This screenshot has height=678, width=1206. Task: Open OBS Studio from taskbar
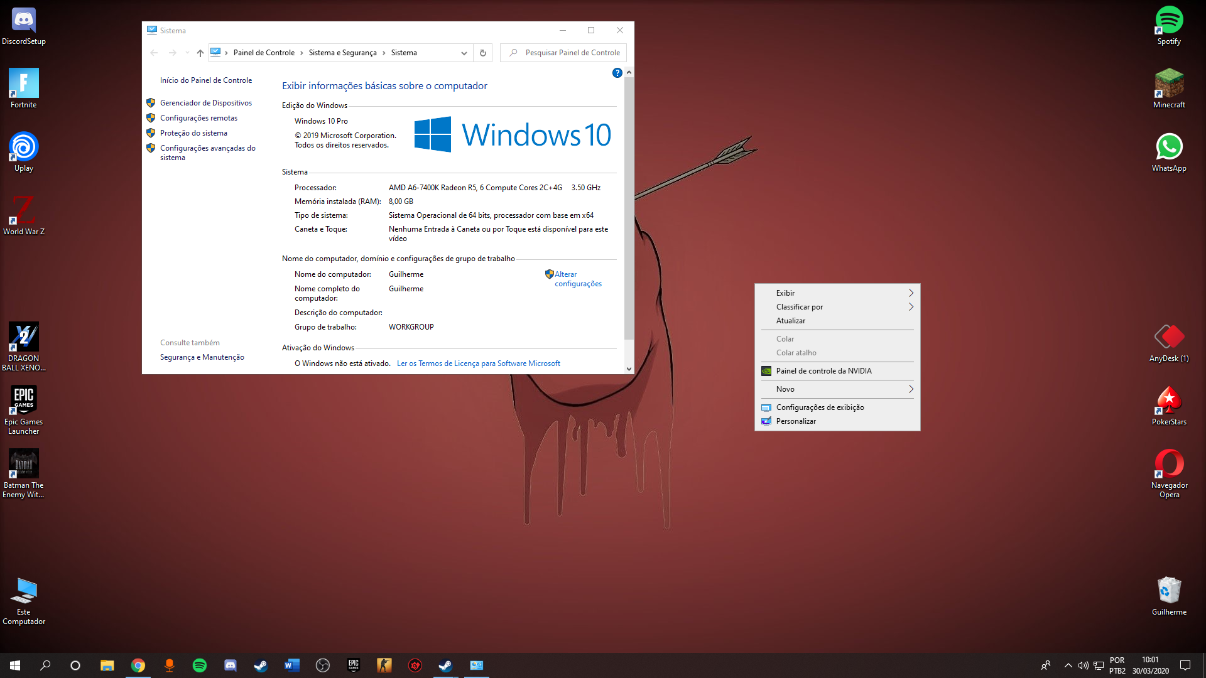click(x=323, y=665)
